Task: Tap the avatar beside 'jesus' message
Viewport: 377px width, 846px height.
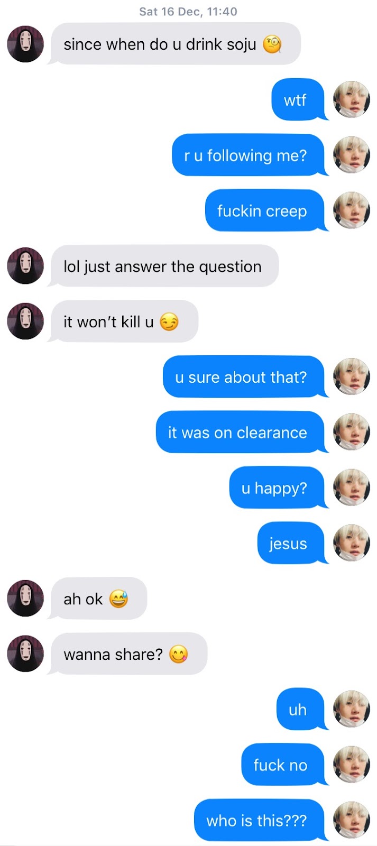Action: (x=352, y=543)
